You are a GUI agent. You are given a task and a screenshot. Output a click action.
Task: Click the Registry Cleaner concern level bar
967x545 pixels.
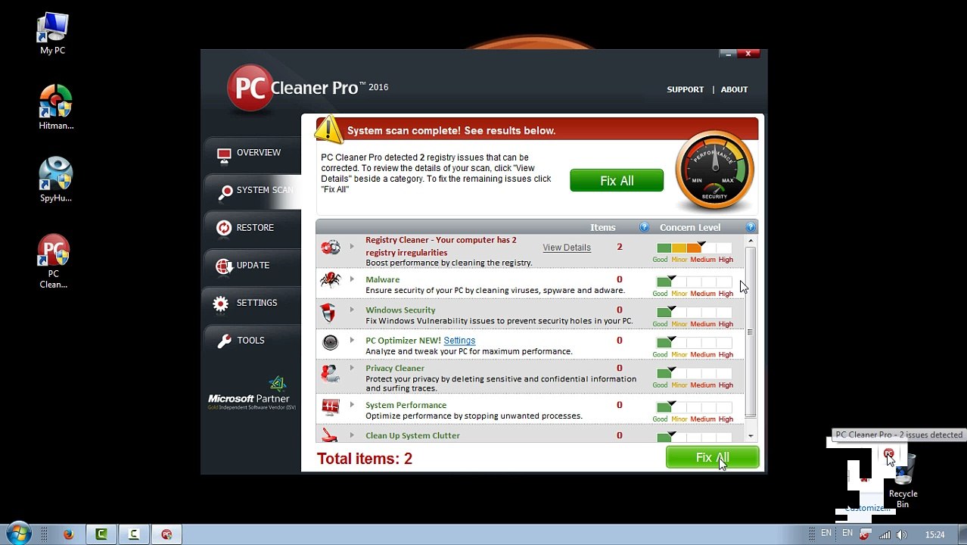694,248
